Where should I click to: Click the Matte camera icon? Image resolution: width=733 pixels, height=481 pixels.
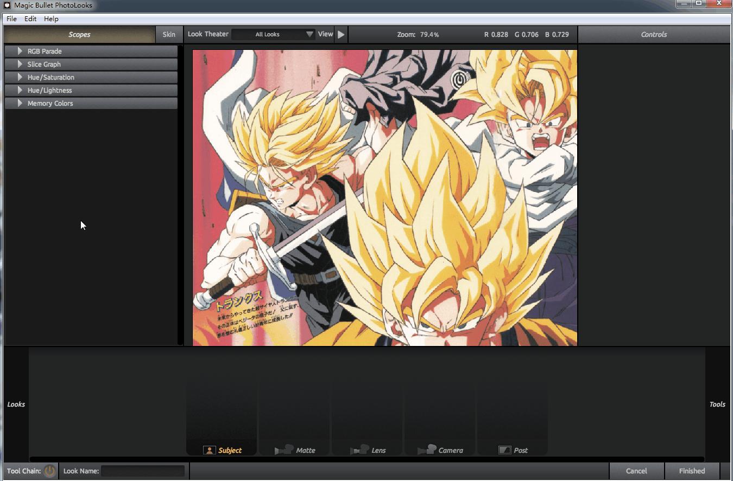click(283, 450)
